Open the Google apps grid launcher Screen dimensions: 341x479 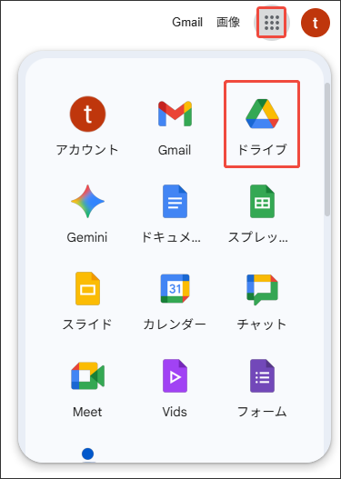[x=271, y=23]
